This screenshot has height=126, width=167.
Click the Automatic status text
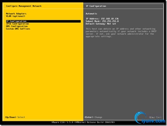coord(91,13)
